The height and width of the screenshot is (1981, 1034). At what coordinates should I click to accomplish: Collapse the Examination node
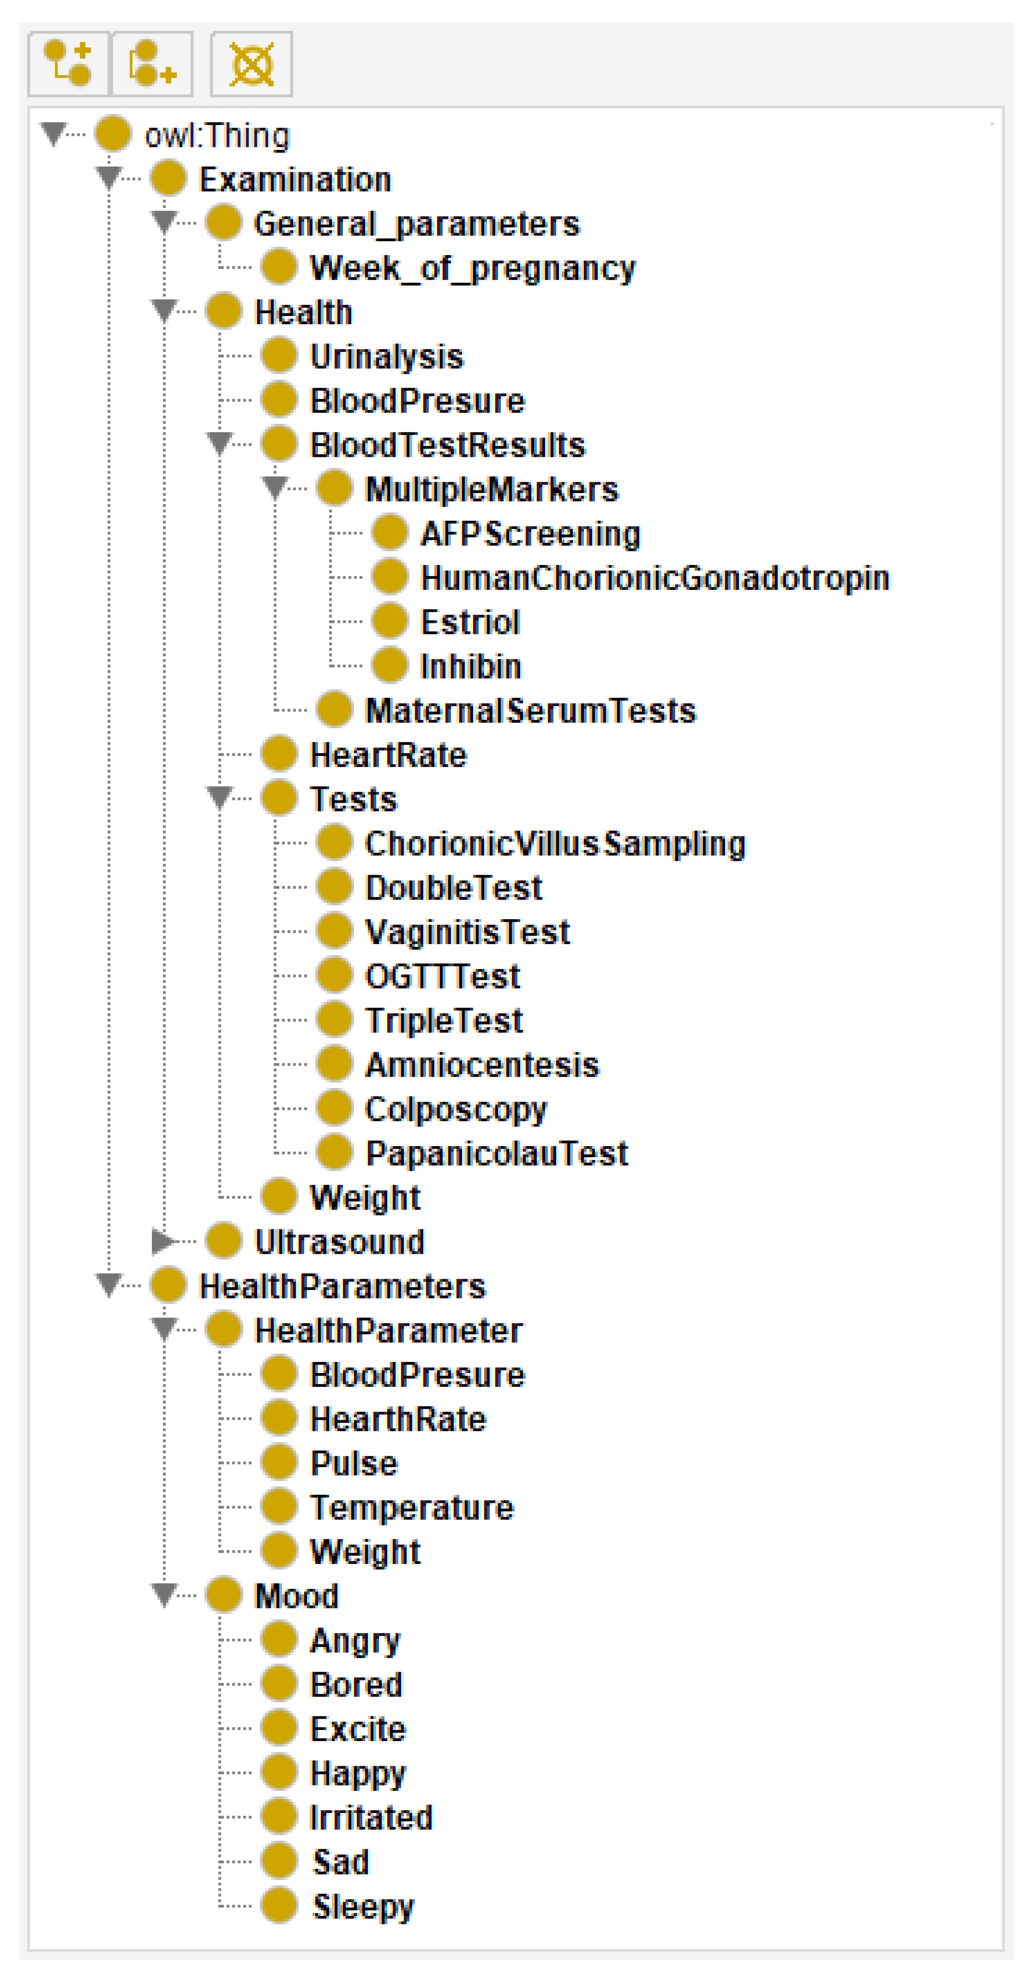(109, 179)
